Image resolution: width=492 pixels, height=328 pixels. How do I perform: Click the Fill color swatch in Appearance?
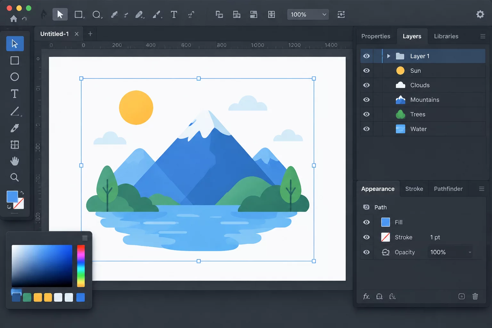click(x=386, y=222)
